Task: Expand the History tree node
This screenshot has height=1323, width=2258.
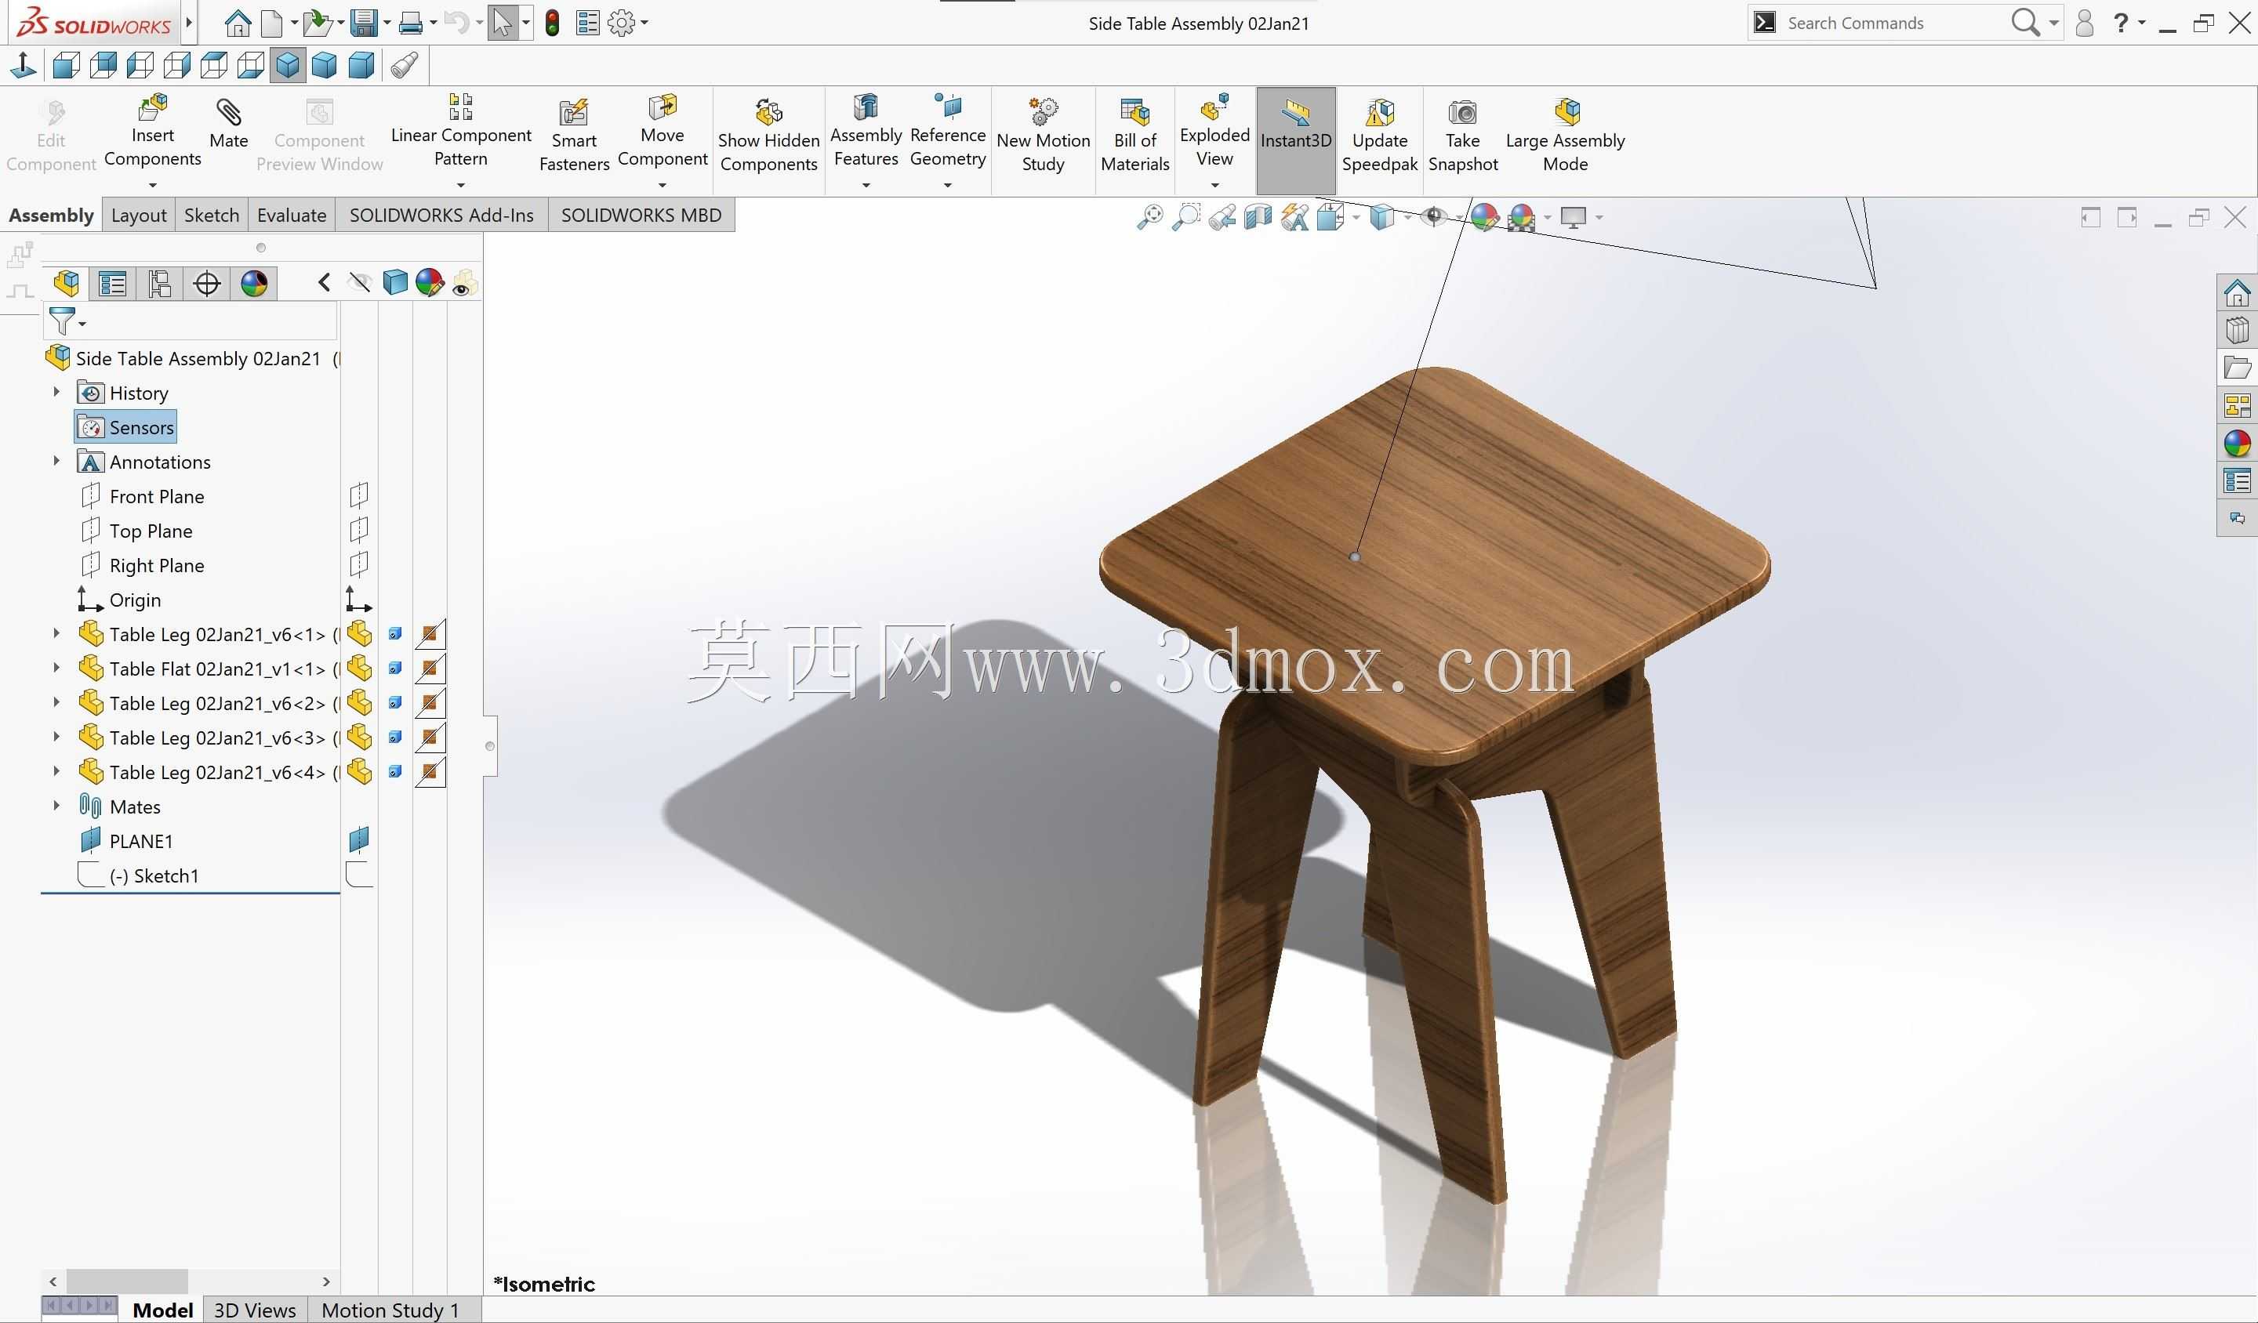Action: pos(56,393)
